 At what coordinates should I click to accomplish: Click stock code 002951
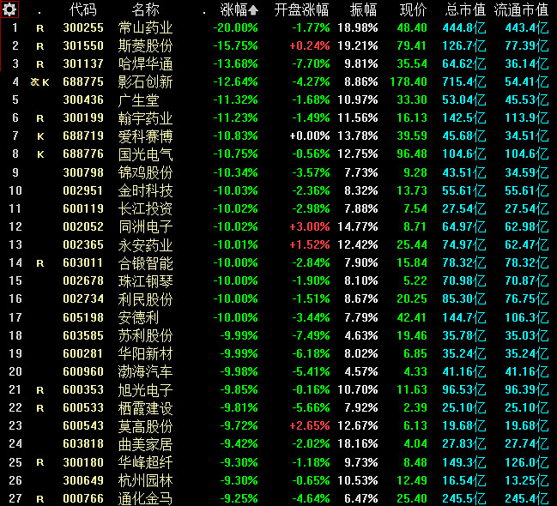[83, 190]
